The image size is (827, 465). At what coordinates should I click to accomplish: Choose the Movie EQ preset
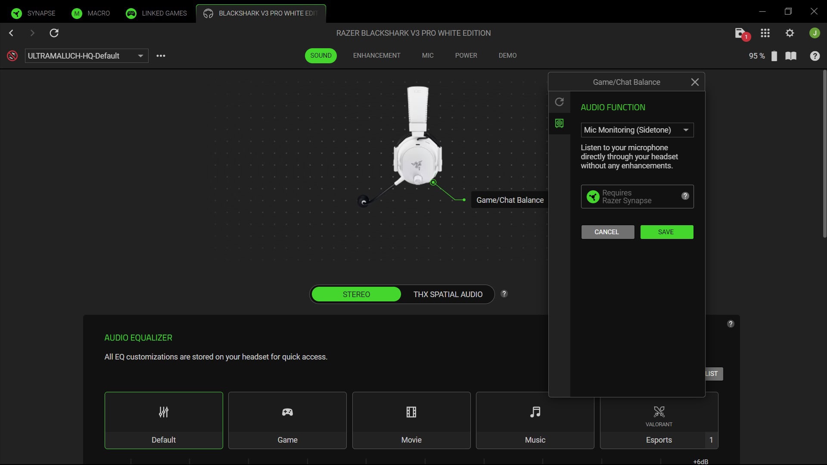(411, 420)
